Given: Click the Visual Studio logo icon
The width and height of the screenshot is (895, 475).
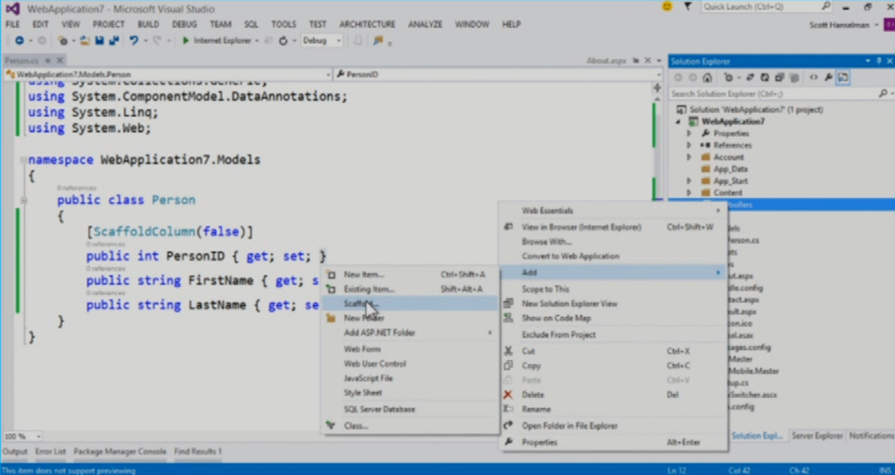Looking at the screenshot, I should point(12,9).
